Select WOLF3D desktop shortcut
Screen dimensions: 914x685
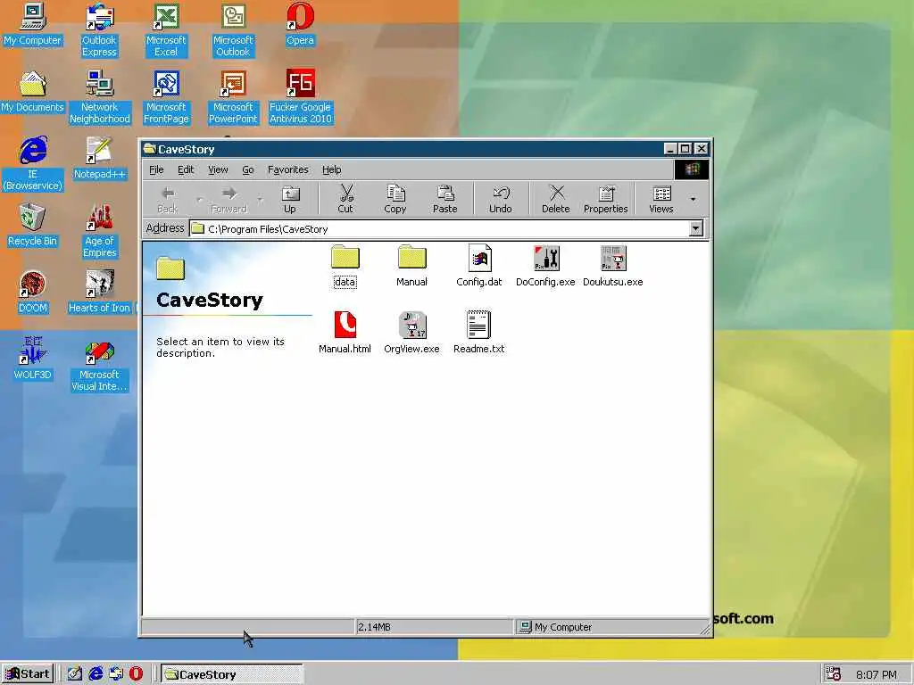(33, 359)
